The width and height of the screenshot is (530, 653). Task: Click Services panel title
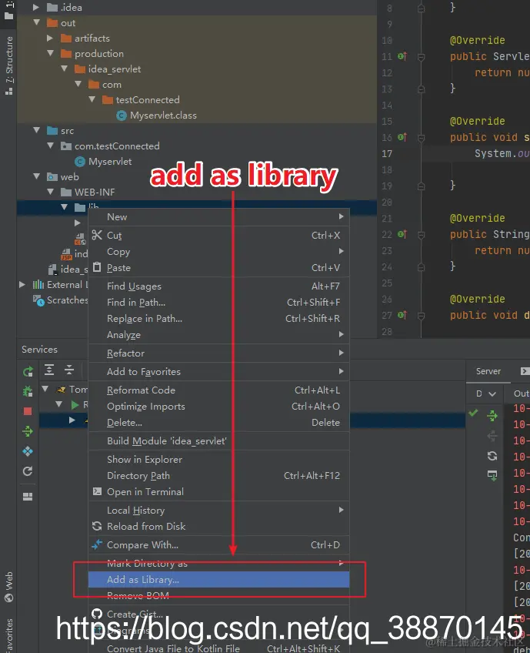[39, 350]
